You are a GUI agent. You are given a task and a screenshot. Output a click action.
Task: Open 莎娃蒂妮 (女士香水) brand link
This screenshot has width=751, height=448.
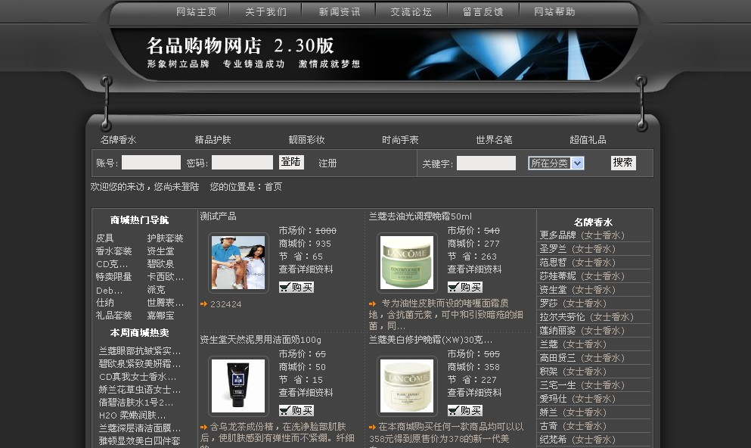pos(582,276)
